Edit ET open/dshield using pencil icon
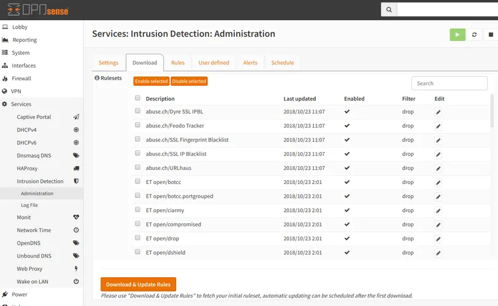The image size is (498, 306). 438,253
